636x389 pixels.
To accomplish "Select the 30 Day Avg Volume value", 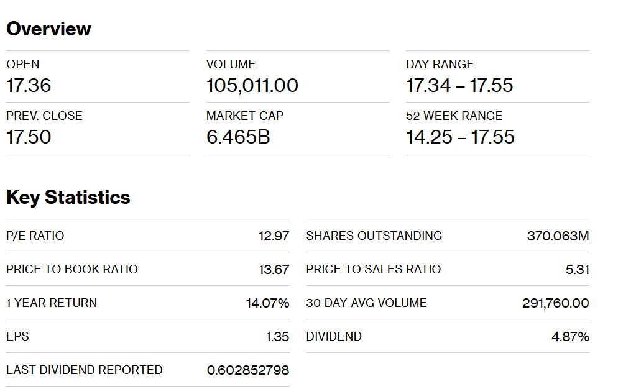I will (555, 303).
